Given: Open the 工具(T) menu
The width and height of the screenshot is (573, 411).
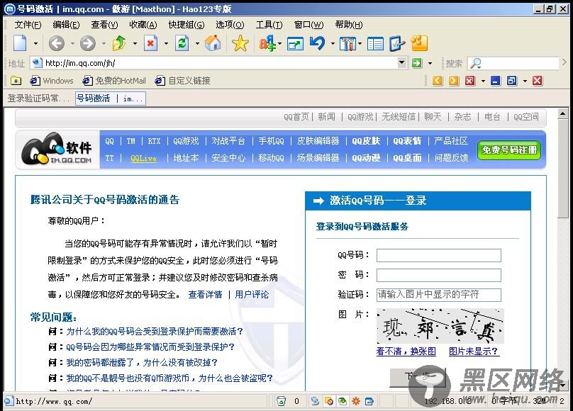Looking at the screenshot, I should [x=269, y=25].
